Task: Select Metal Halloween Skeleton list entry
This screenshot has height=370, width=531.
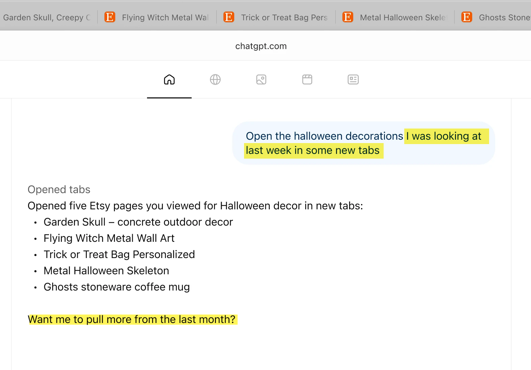Action: click(106, 271)
